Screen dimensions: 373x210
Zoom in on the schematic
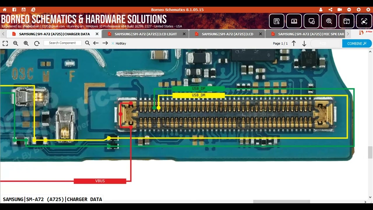pyautogui.click(x=26, y=43)
